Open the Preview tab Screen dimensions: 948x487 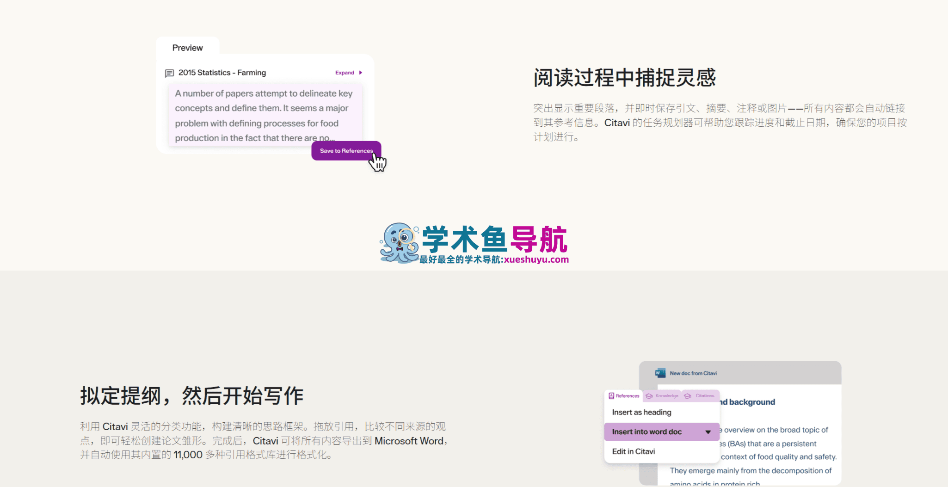[x=187, y=48]
